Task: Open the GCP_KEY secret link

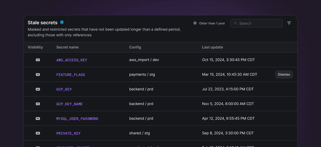Action: coord(64,89)
